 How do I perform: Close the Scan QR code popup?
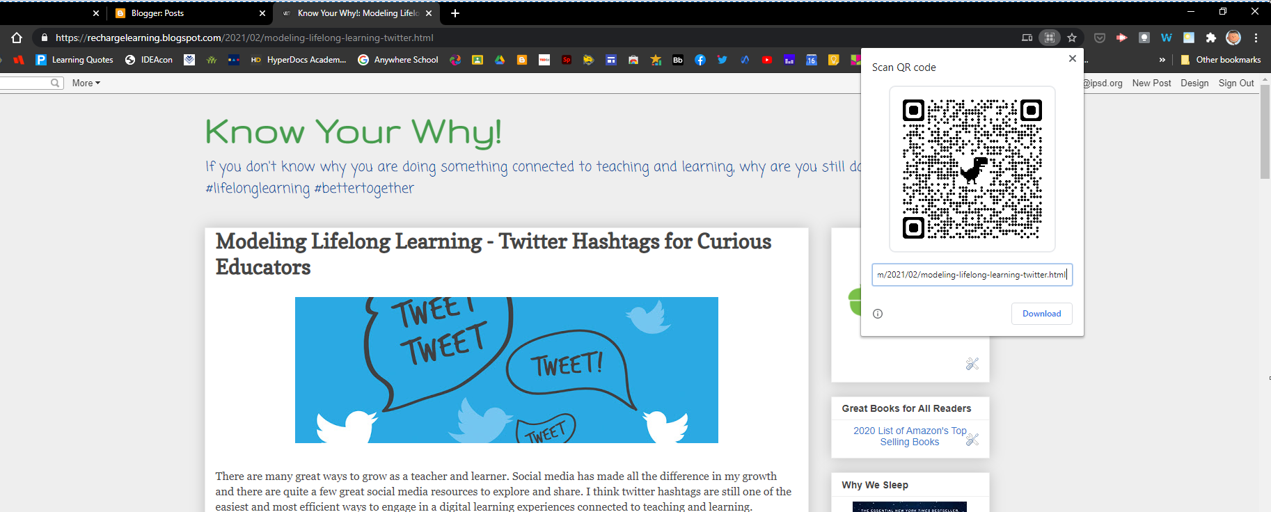pyautogui.click(x=1073, y=58)
